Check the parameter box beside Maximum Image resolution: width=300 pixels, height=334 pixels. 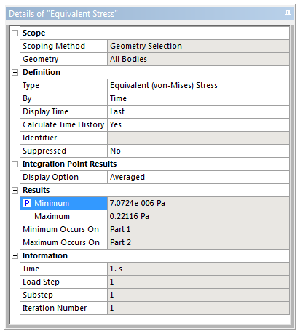click(x=27, y=216)
